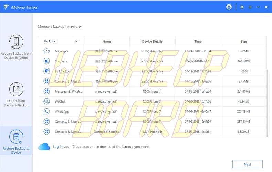Click time 07-24-2018 19:28:04
Image resolution: width=272 pixels, height=172 pixels.
[198, 51]
